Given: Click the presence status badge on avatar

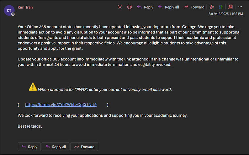Looking at the screenshot, I should pos(13,14).
